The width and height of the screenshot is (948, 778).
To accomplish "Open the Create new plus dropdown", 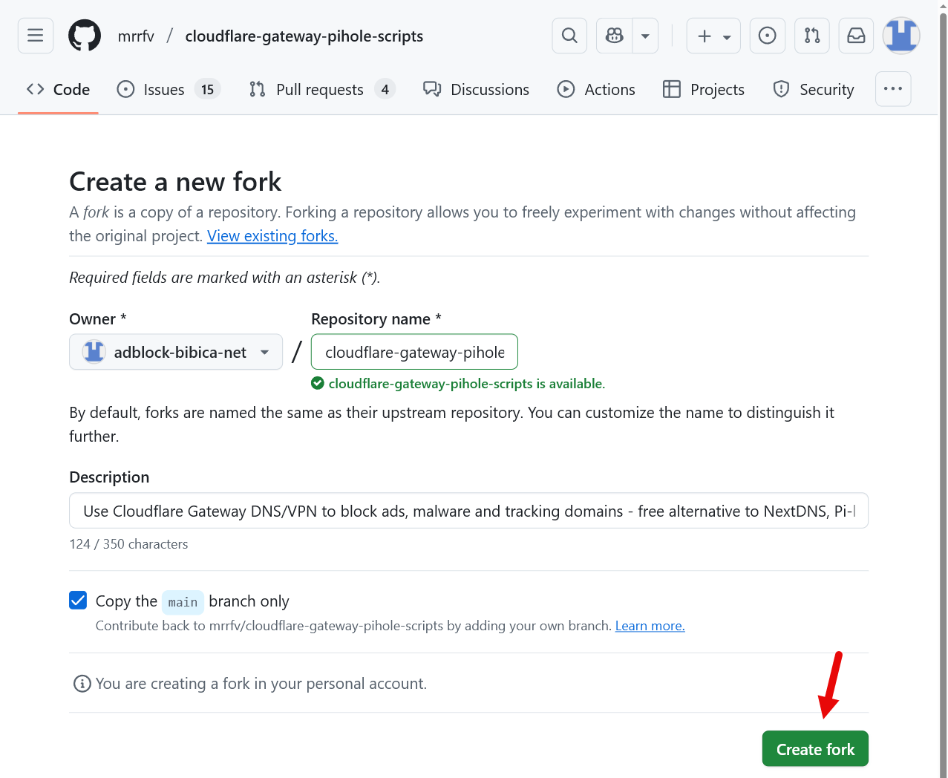I will point(713,36).
